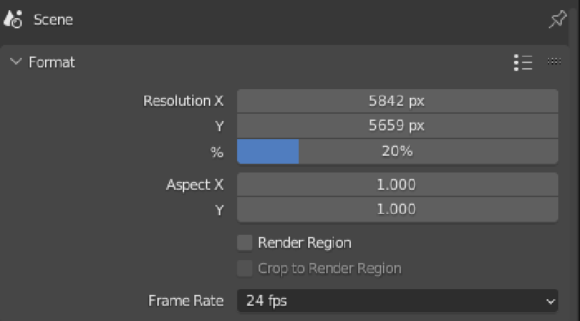
Task: Enable the Render Region checkbox
Action: 245,243
